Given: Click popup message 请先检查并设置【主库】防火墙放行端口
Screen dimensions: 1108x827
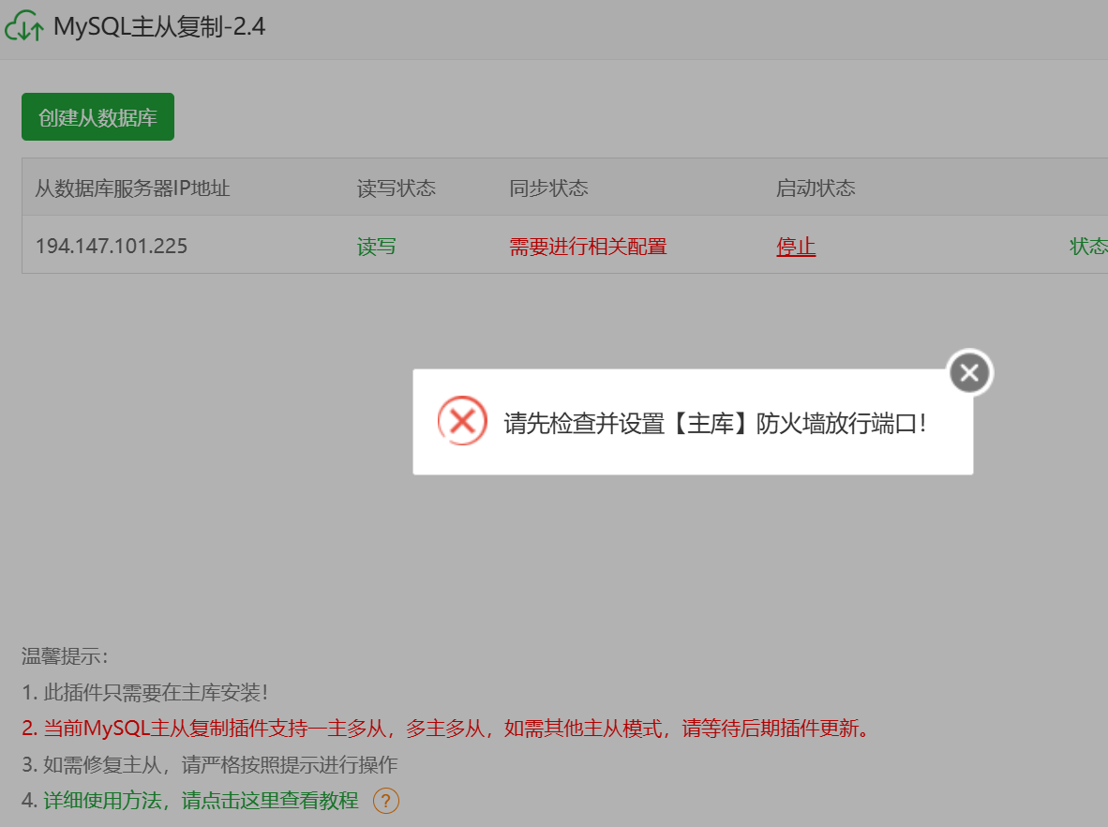Looking at the screenshot, I should [714, 424].
